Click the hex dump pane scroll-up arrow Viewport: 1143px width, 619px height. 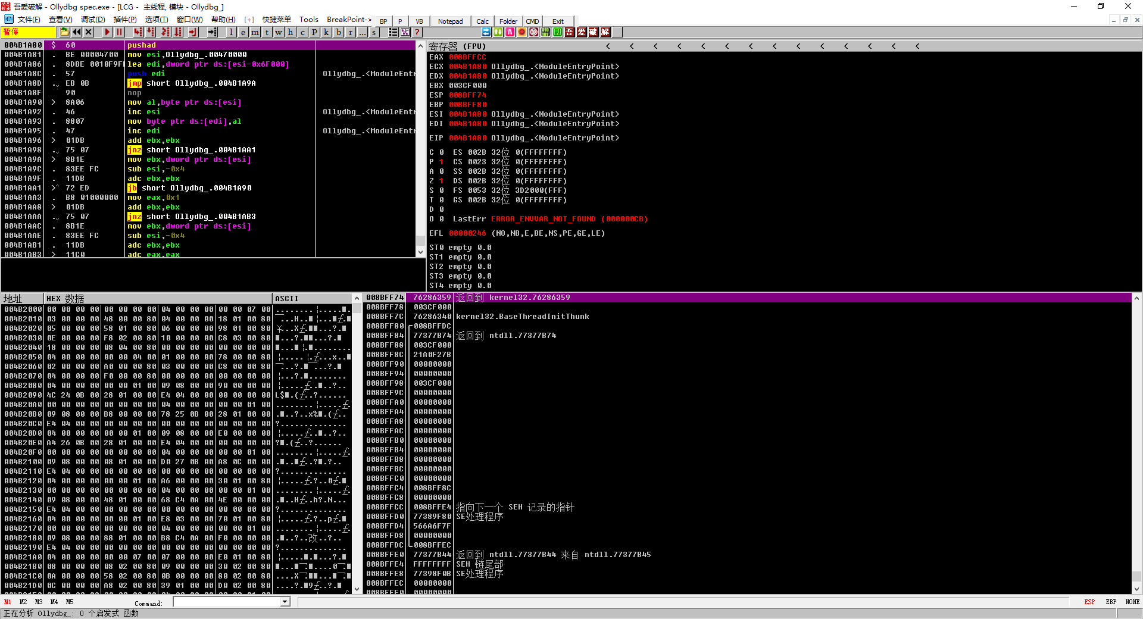tap(357, 298)
